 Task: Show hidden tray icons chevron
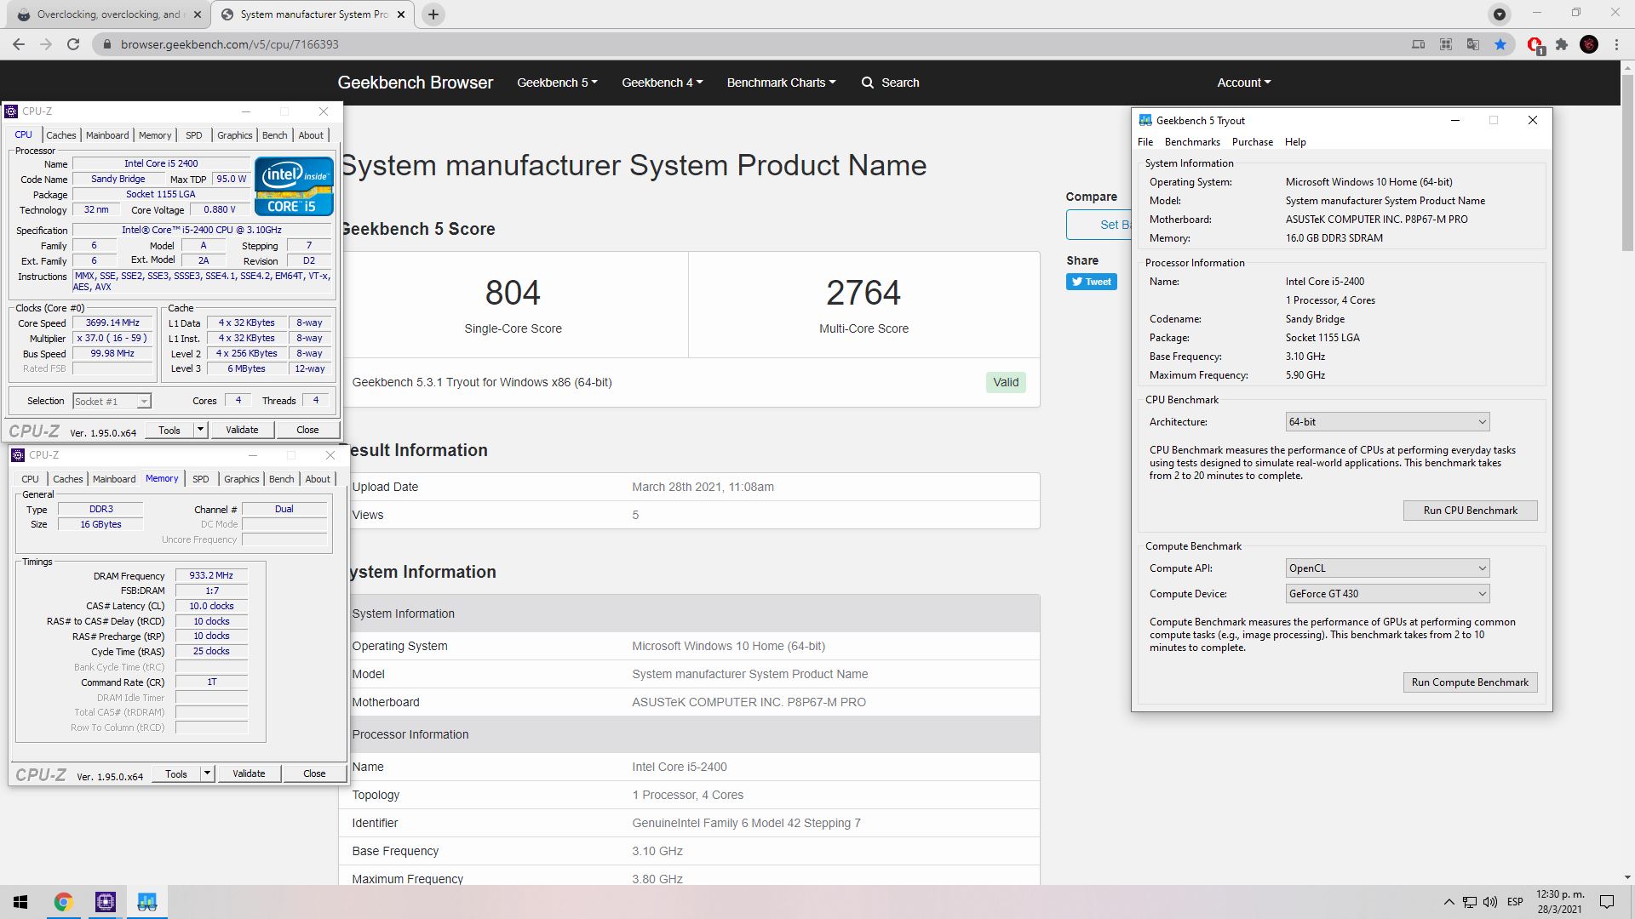click(1449, 902)
